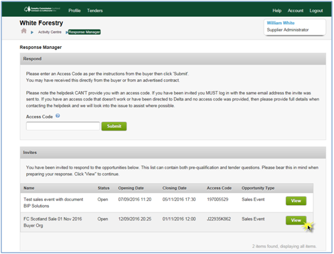The image size is (334, 254).
Task: Open the Profile menu
Action: 74,11
